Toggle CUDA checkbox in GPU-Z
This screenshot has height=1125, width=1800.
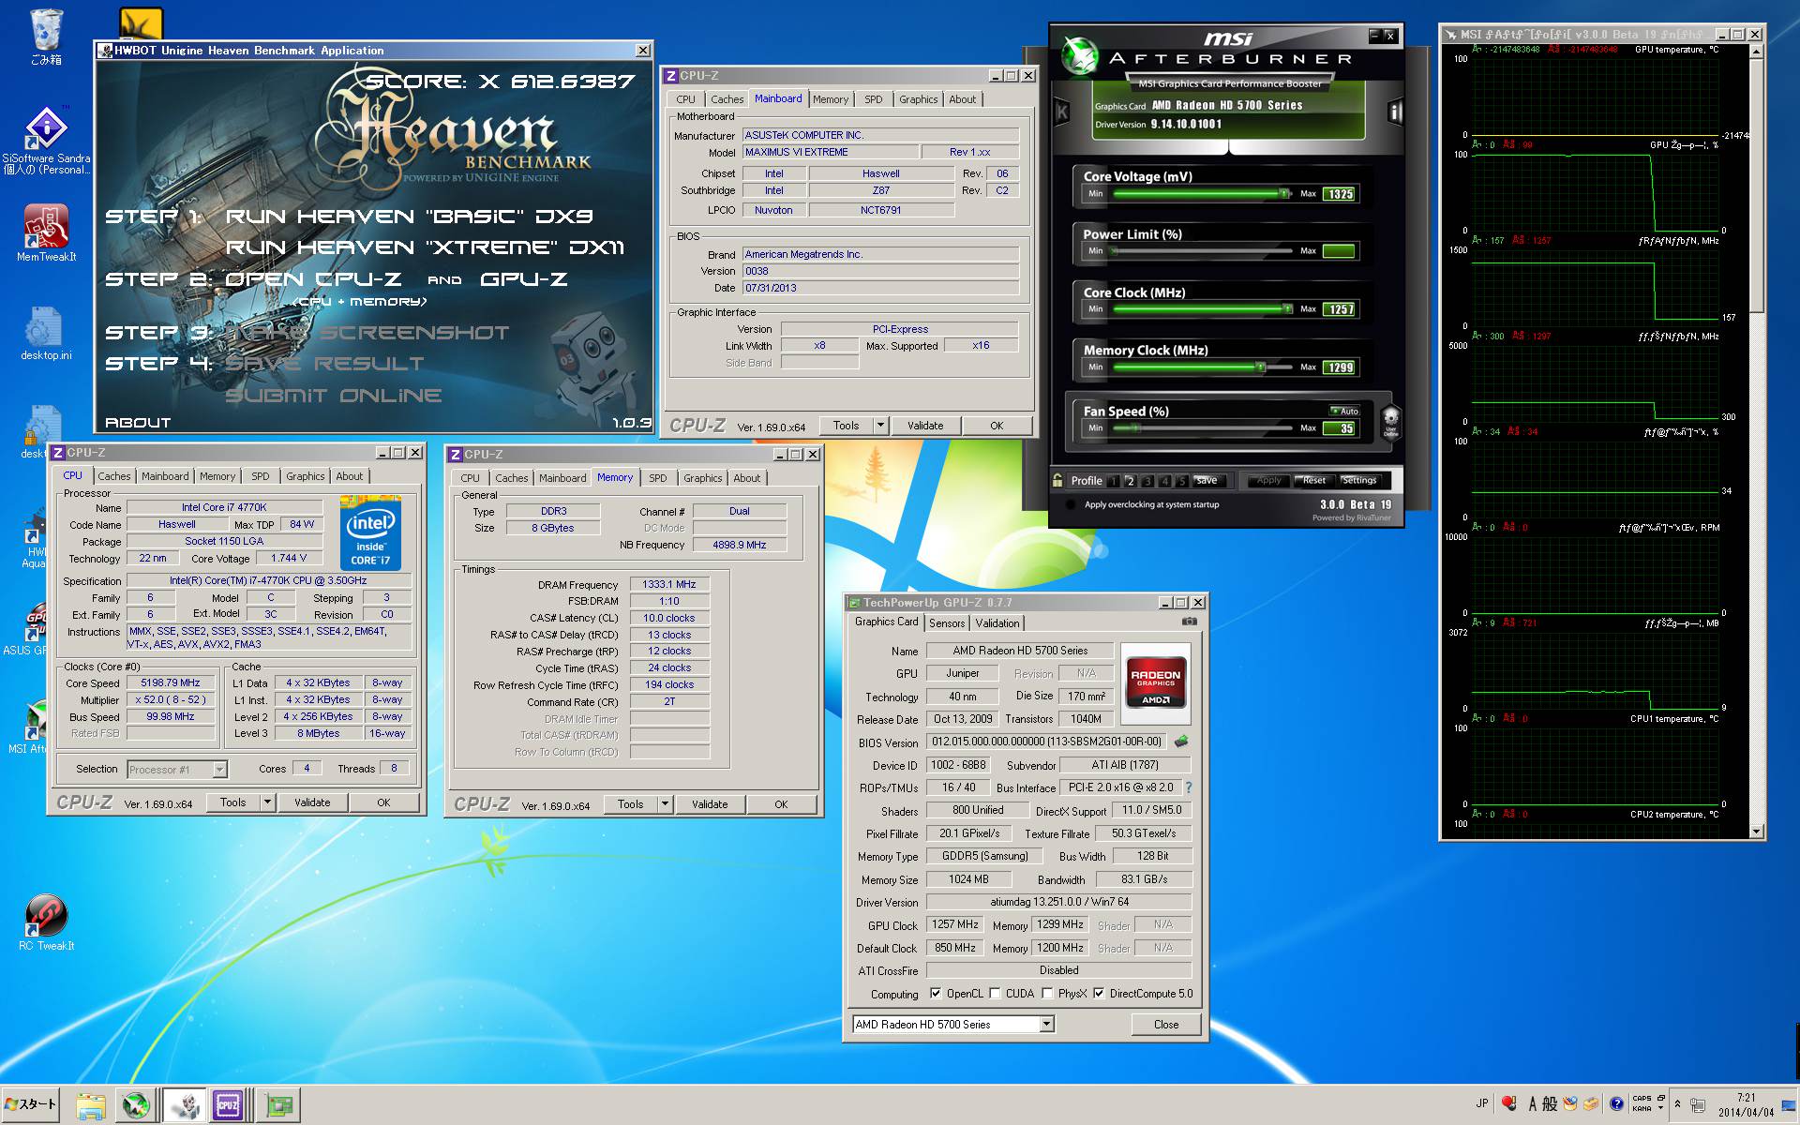point(995,994)
